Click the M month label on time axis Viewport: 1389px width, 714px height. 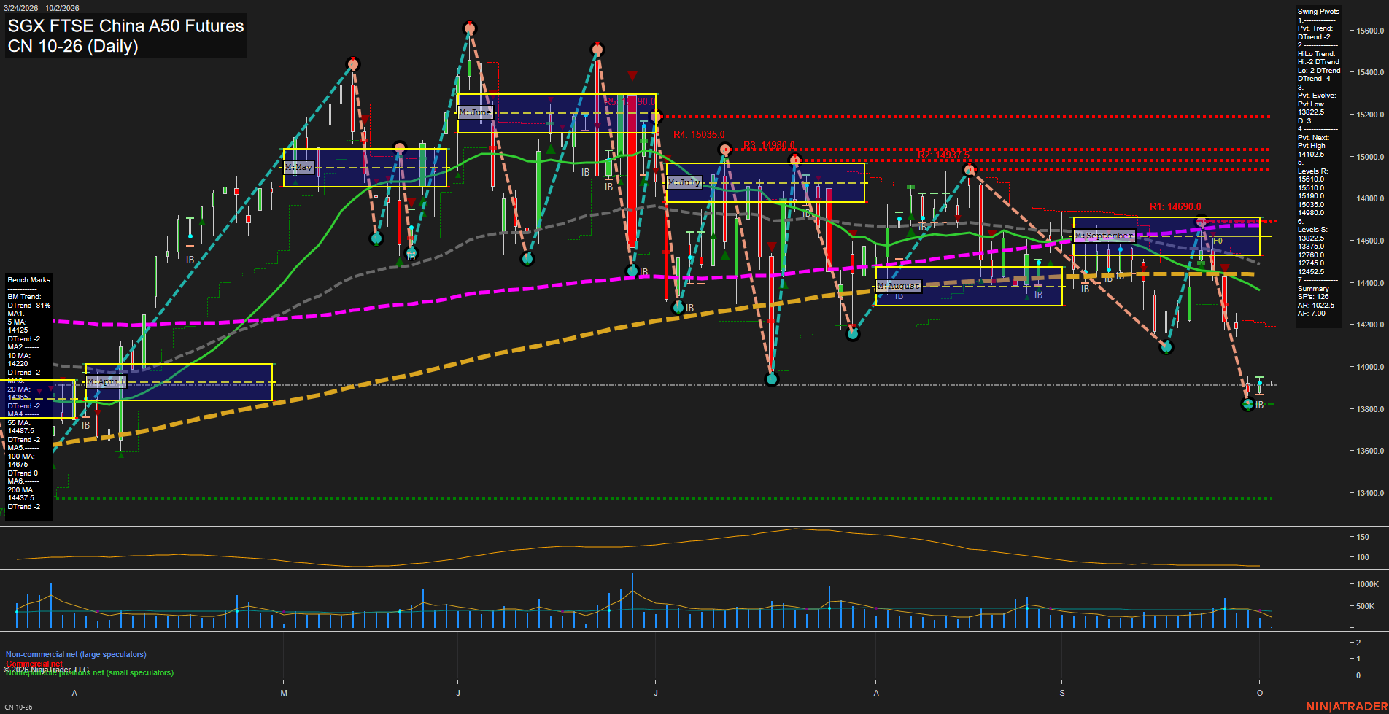[x=284, y=693]
